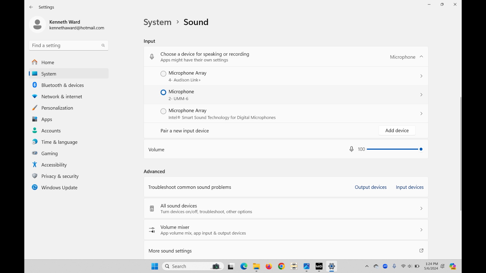
Task: Show hidden system tray icons
Action: click(367, 266)
